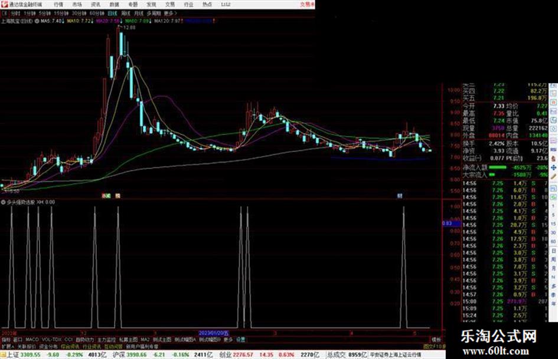This screenshot has height=359, width=558.
Task: Switch sub-chart indicator to VOL-TDX
Action: (x=51, y=340)
